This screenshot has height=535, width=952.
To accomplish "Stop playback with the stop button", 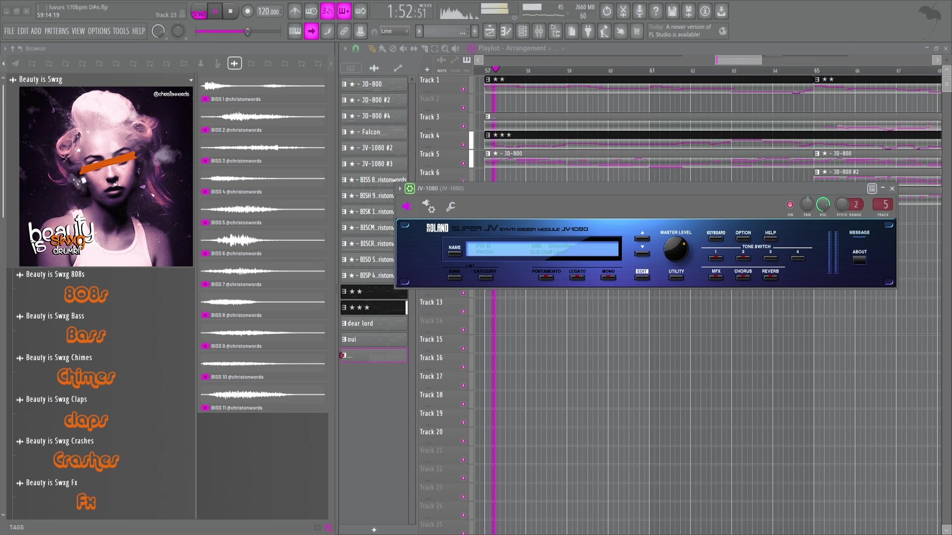I will click(x=230, y=11).
